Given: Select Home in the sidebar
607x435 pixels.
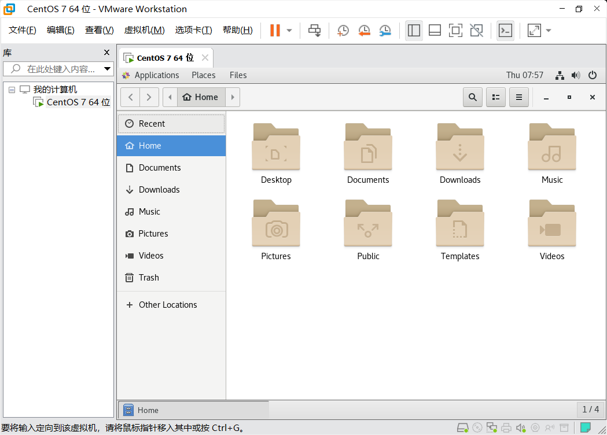Looking at the screenshot, I should 171,146.
